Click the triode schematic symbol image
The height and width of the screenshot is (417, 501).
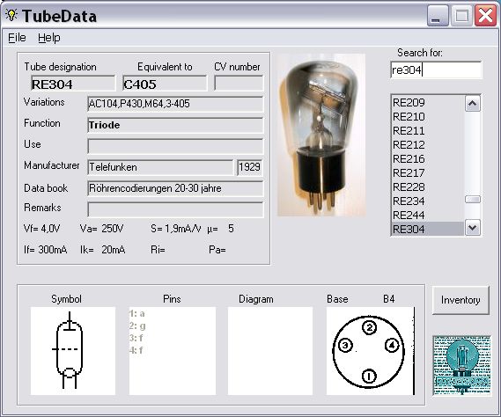coord(73,351)
